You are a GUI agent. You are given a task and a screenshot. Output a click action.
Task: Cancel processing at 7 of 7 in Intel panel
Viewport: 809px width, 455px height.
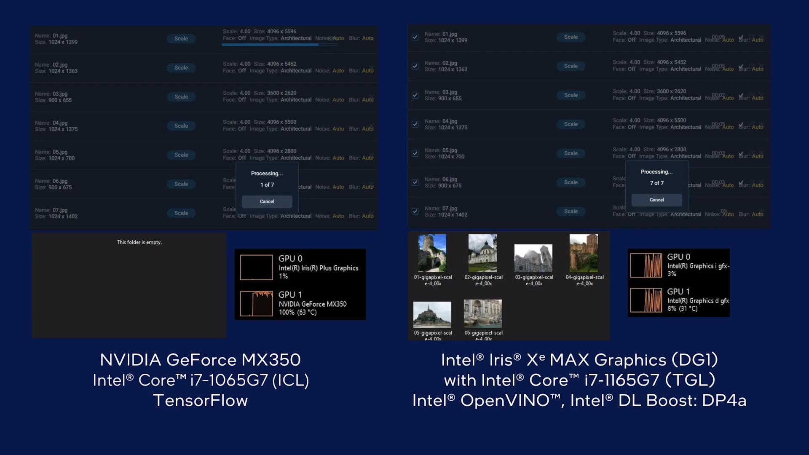(656, 200)
